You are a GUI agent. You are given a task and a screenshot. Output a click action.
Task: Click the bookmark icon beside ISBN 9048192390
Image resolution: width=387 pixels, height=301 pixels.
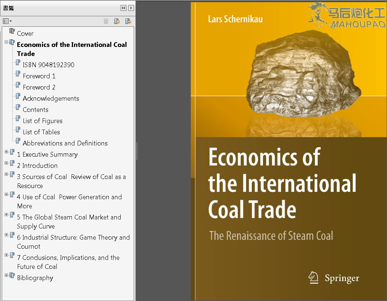point(18,62)
